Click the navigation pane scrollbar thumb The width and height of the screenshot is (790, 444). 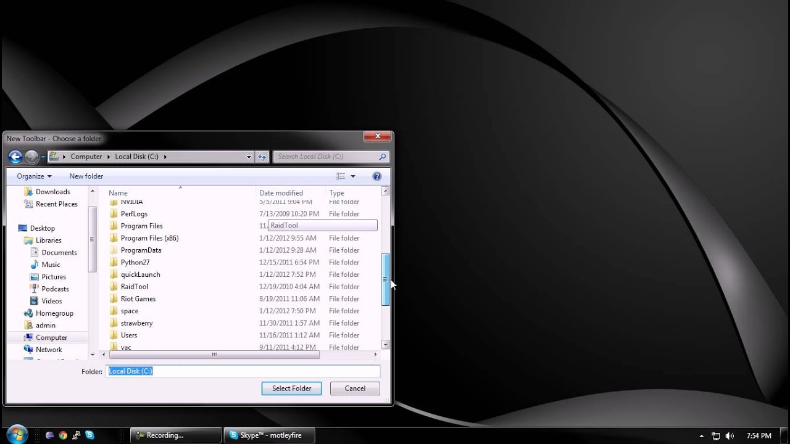[x=93, y=239]
